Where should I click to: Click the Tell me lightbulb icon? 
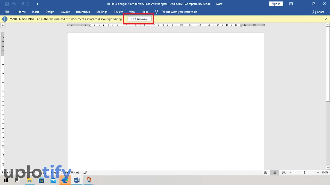[156, 12]
